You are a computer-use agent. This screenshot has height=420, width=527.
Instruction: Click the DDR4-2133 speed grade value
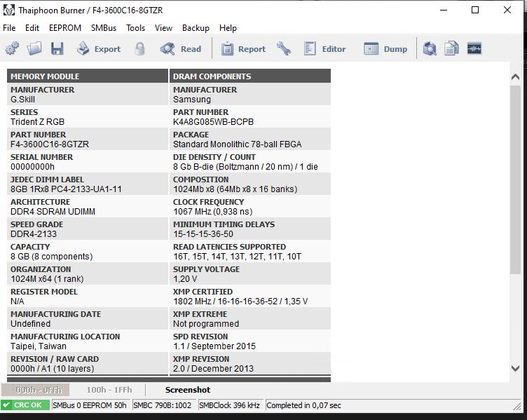[34, 234]
